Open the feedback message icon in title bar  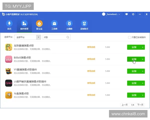[x=126, y=14]
